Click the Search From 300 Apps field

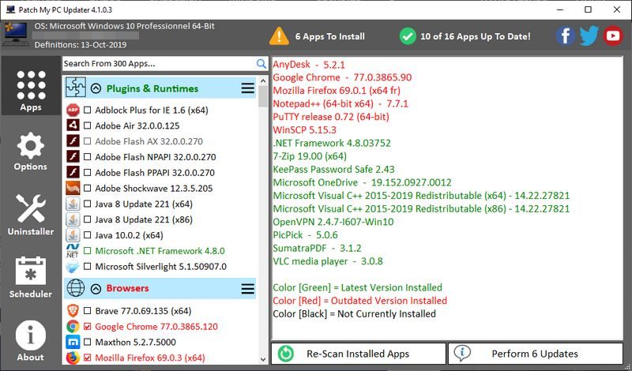coord(158,63)
